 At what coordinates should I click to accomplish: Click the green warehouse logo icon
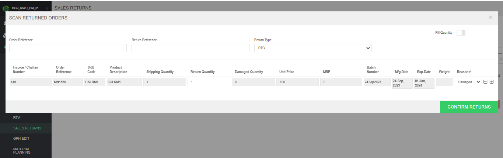(x=6, y=8)
